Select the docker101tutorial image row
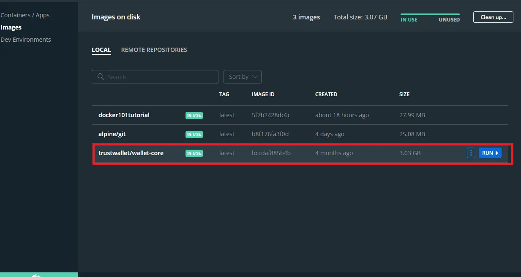521x277 pixels. [x=300, y=115]
